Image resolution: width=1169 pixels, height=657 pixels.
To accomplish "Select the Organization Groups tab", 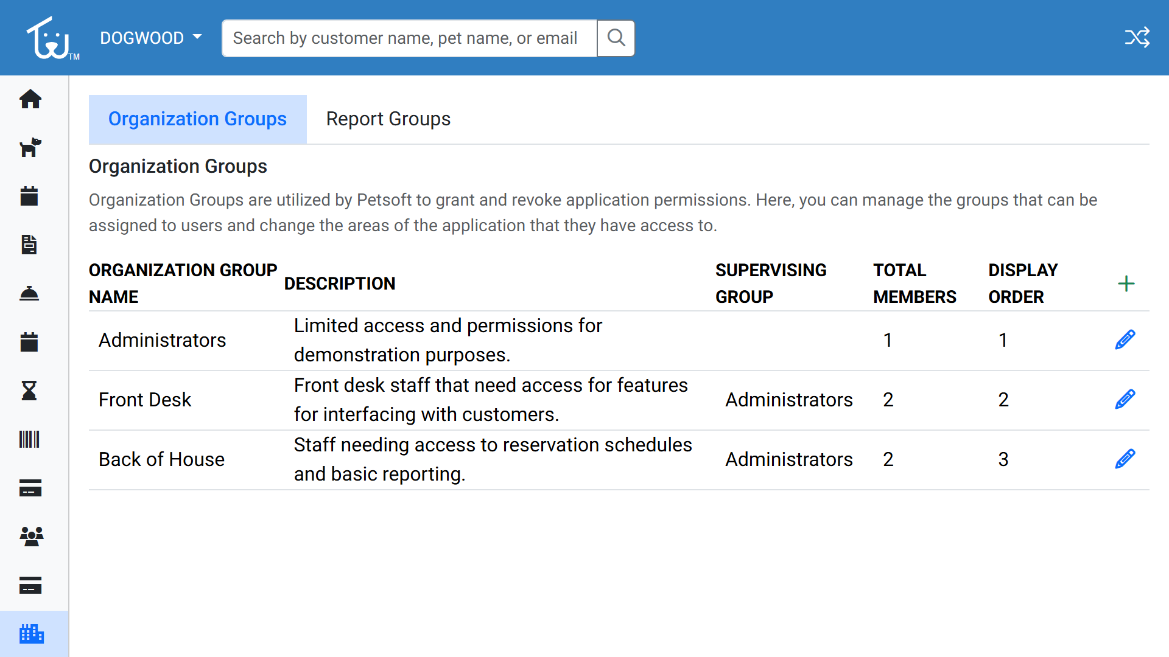I will point(197,119).
